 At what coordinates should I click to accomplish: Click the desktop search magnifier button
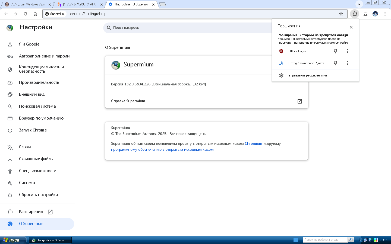[351, 240]
